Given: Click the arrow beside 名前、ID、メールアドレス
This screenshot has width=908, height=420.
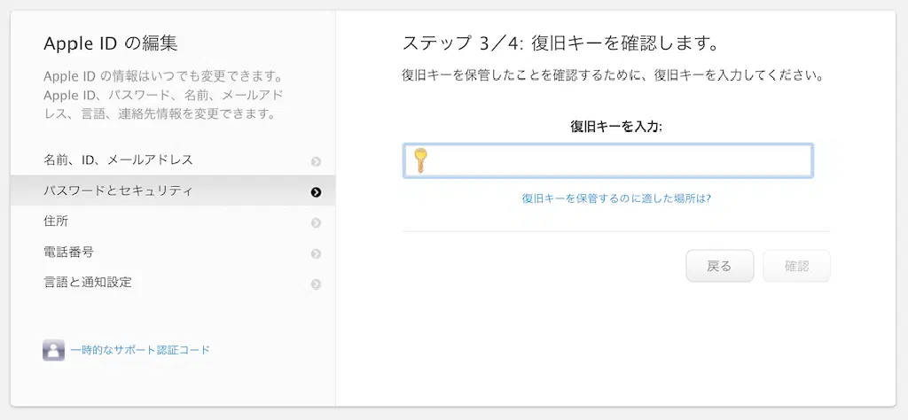Looking at the screenshot, I should [x=316, y=161].
